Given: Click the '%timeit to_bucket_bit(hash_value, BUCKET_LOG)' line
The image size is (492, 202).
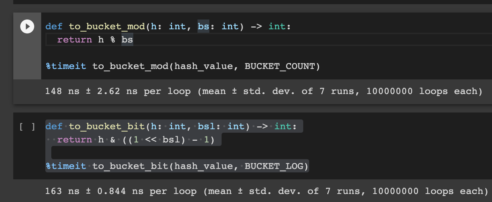Looking at the screenshot, I should tap(177, 166).
